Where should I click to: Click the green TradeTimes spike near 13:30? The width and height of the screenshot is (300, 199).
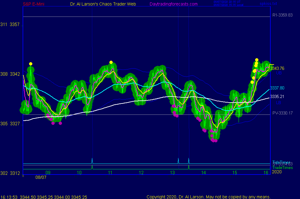coord(189,167)
